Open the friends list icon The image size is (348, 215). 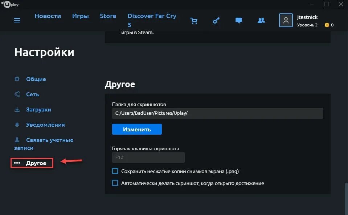coord(261,21)
